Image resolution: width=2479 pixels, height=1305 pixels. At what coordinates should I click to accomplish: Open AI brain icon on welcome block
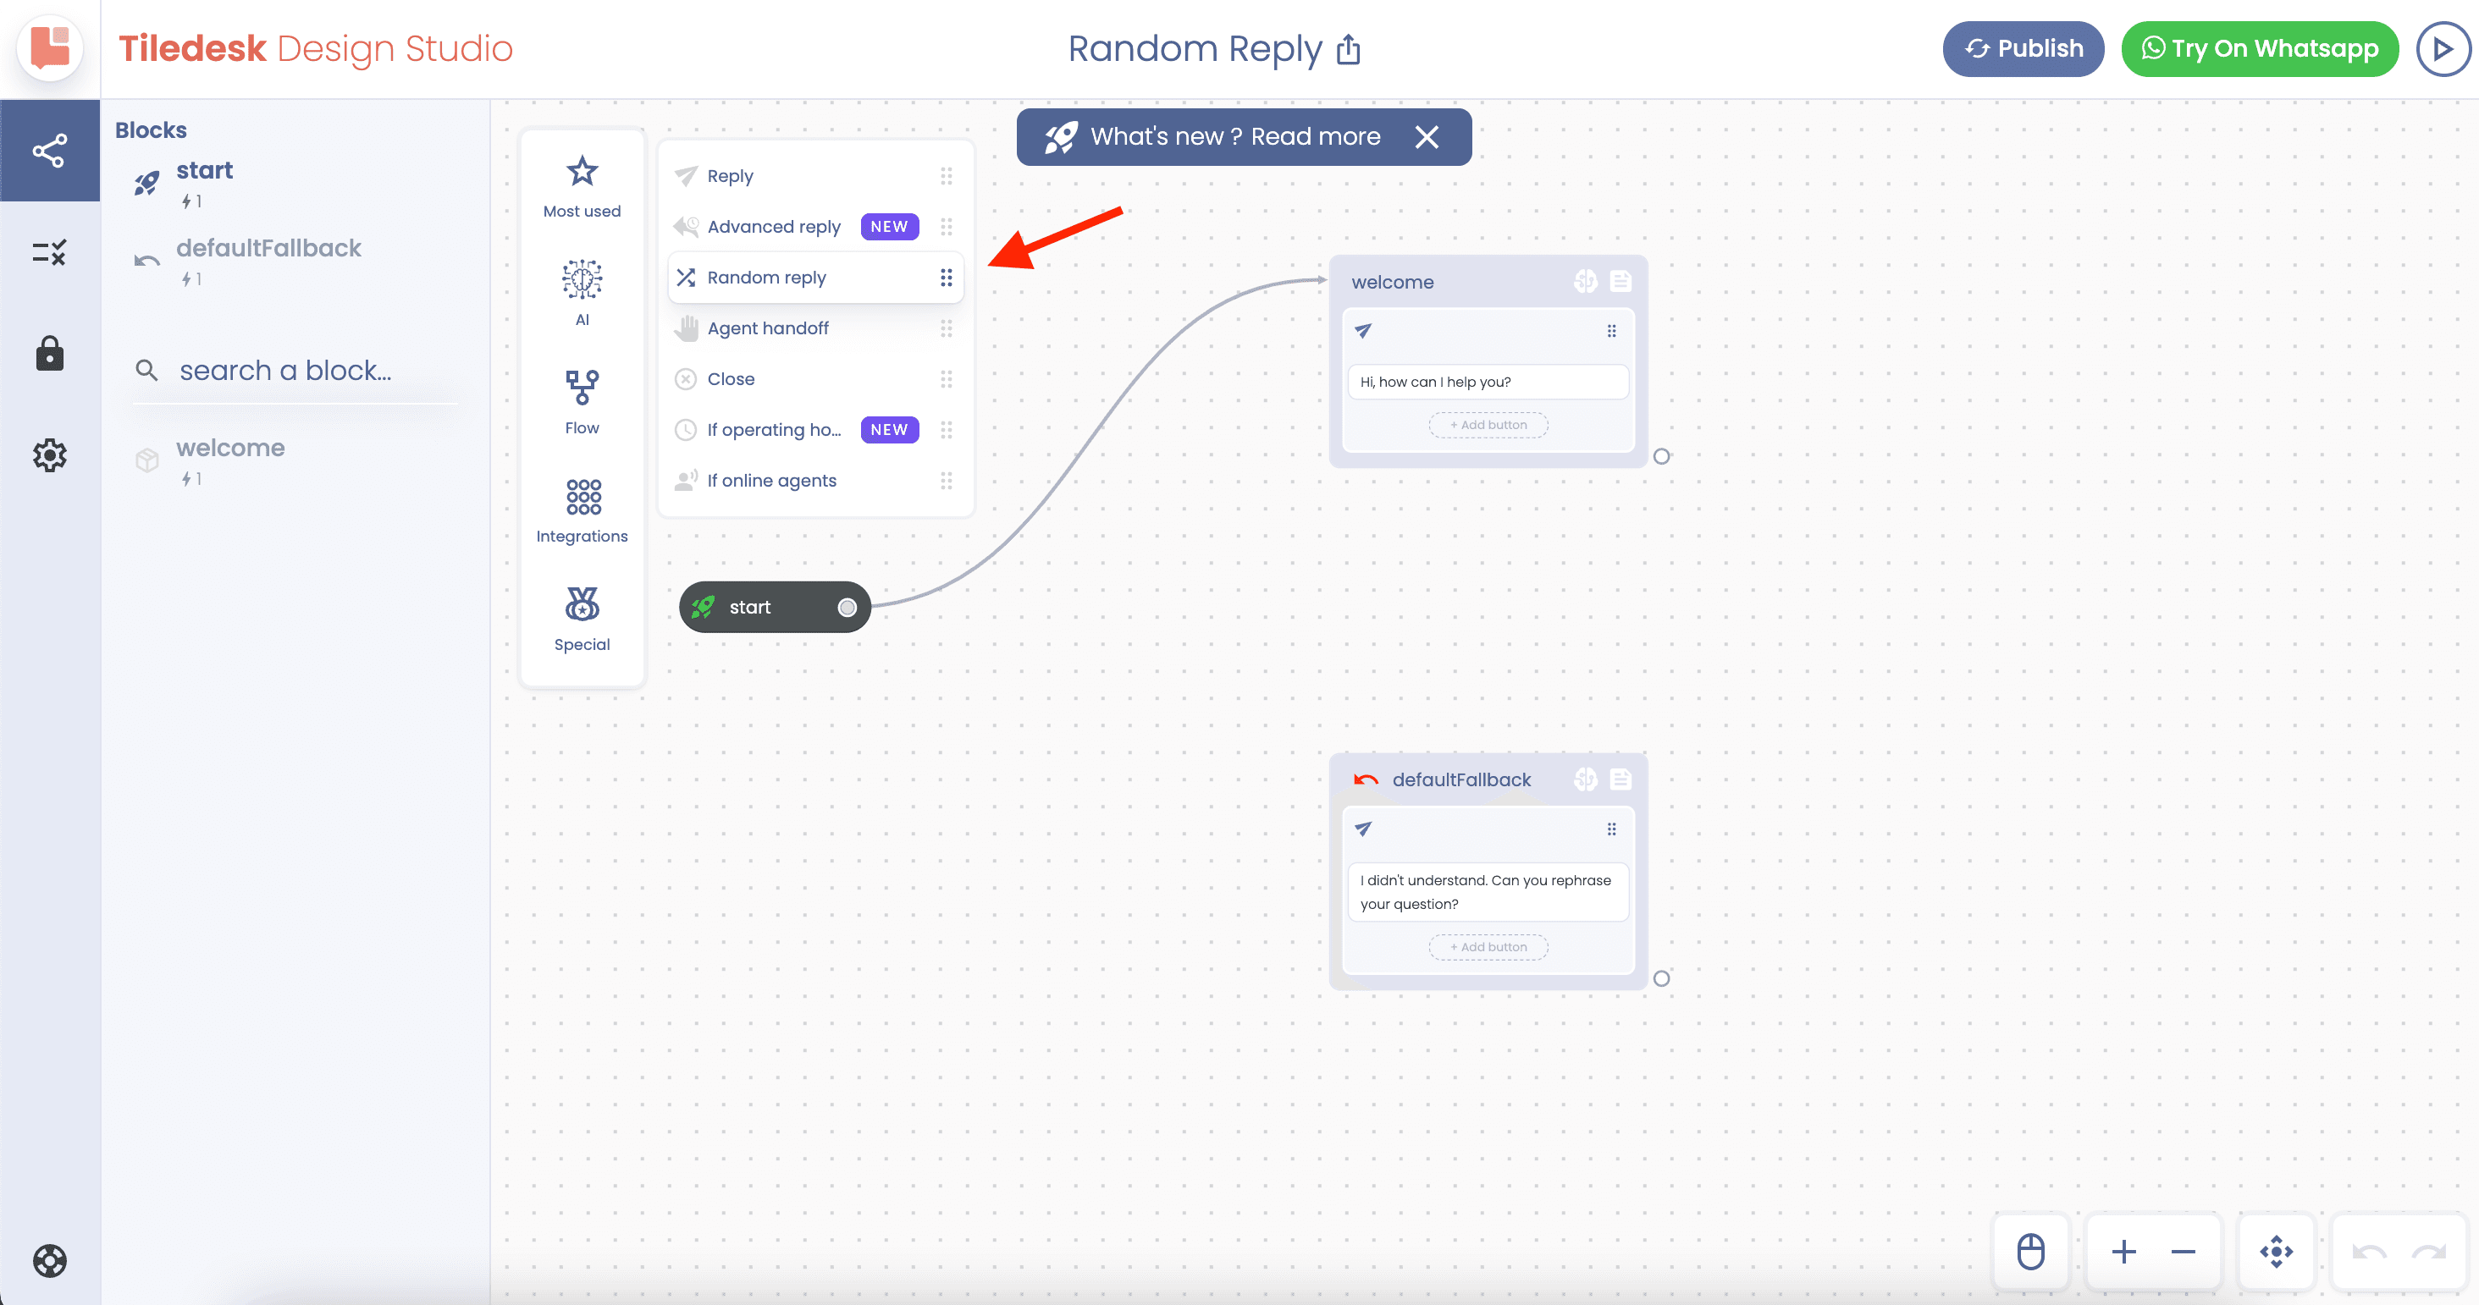(x=1585, y=281)
